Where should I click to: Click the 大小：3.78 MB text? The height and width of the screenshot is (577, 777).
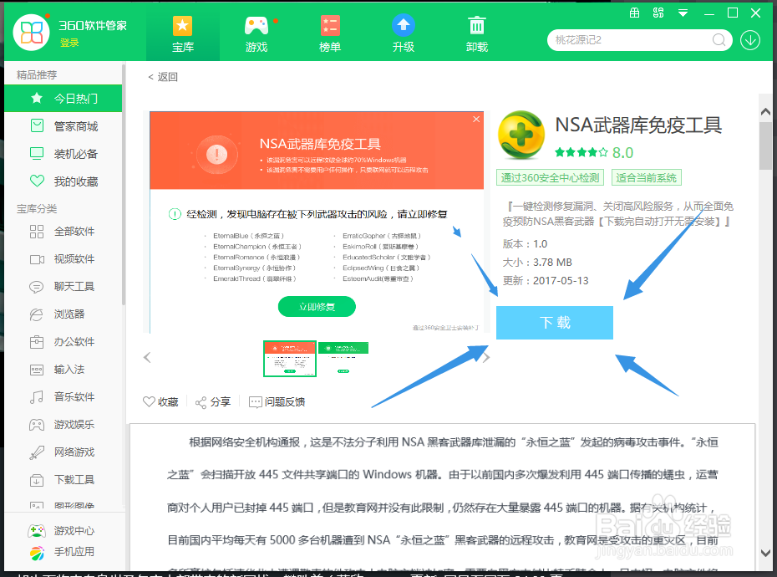tap(537, 262)
